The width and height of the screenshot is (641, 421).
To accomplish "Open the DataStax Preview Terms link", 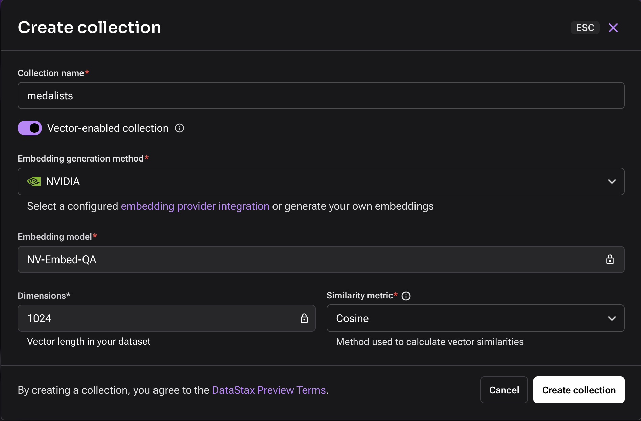I will pyautogui.click(x=268, y=390).
